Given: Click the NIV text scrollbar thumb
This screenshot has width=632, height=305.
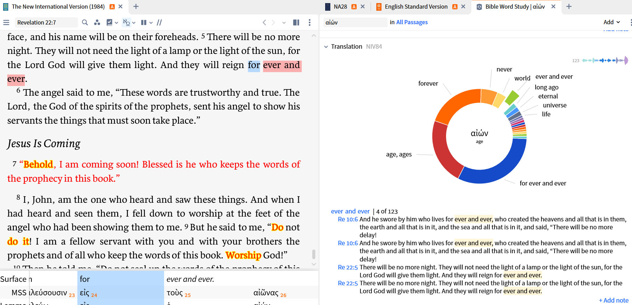Looking at the screenshot, I should 314,254.
